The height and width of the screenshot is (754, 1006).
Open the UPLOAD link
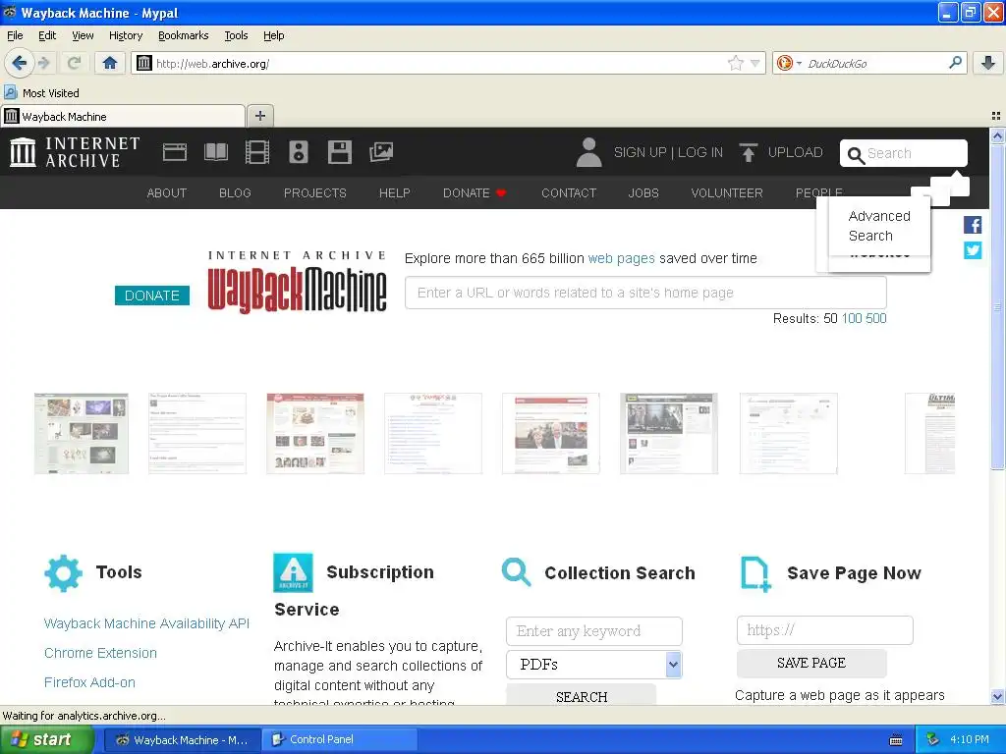(795, 152)
